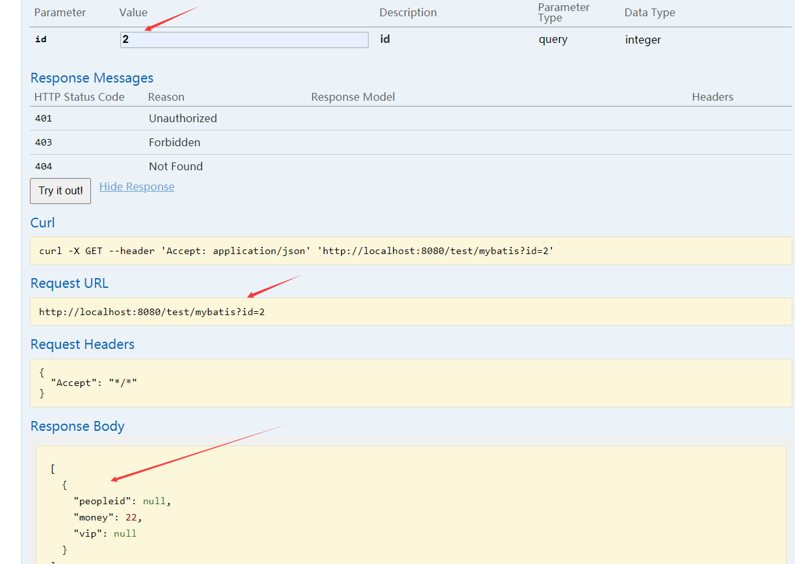Image resolution: width=795 pixels, height=564 pixels.
Task: Click the "vip": null line in response
Action: coord(105,533)
